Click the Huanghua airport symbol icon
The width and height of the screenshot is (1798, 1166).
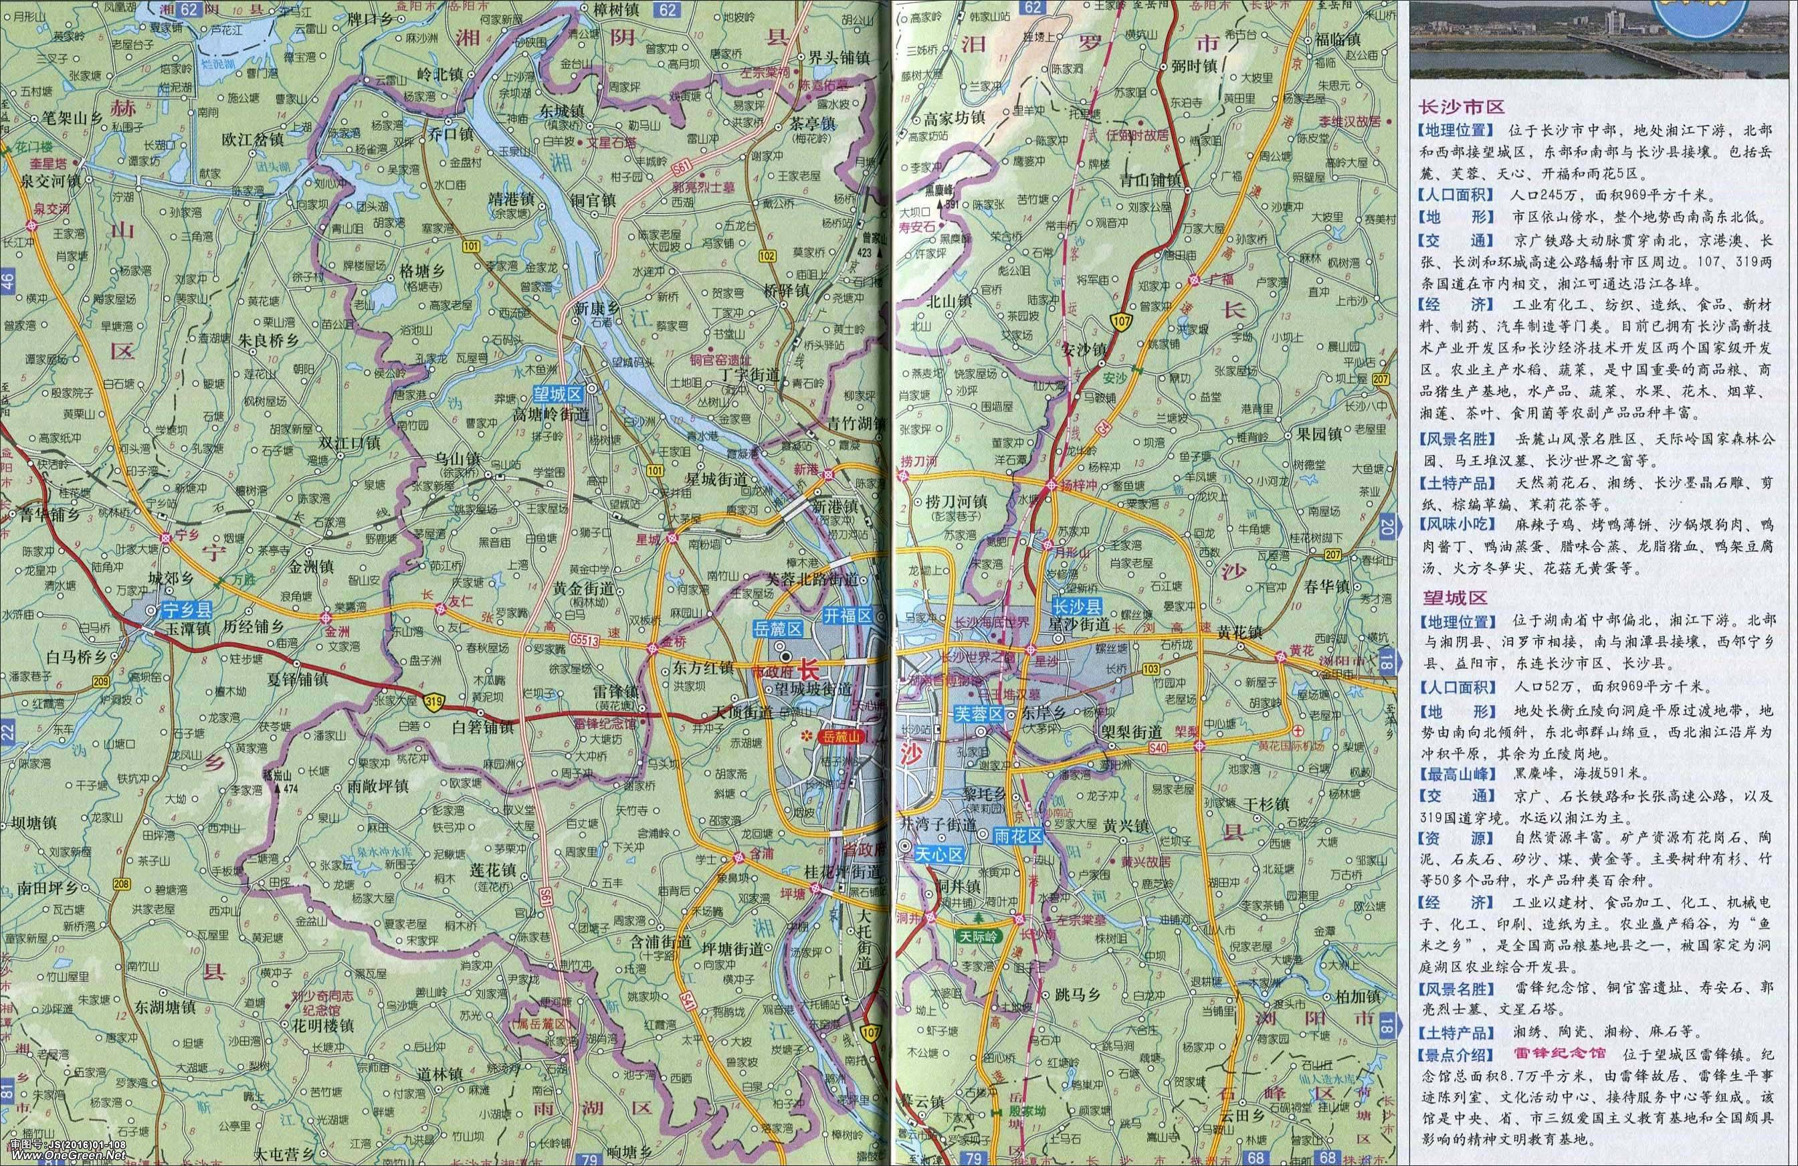coord(1298,731)
